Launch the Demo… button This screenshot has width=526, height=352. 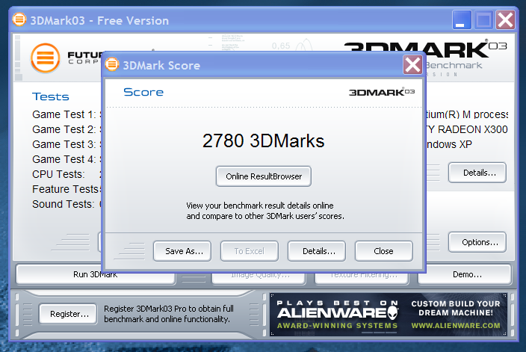(465, 274)
